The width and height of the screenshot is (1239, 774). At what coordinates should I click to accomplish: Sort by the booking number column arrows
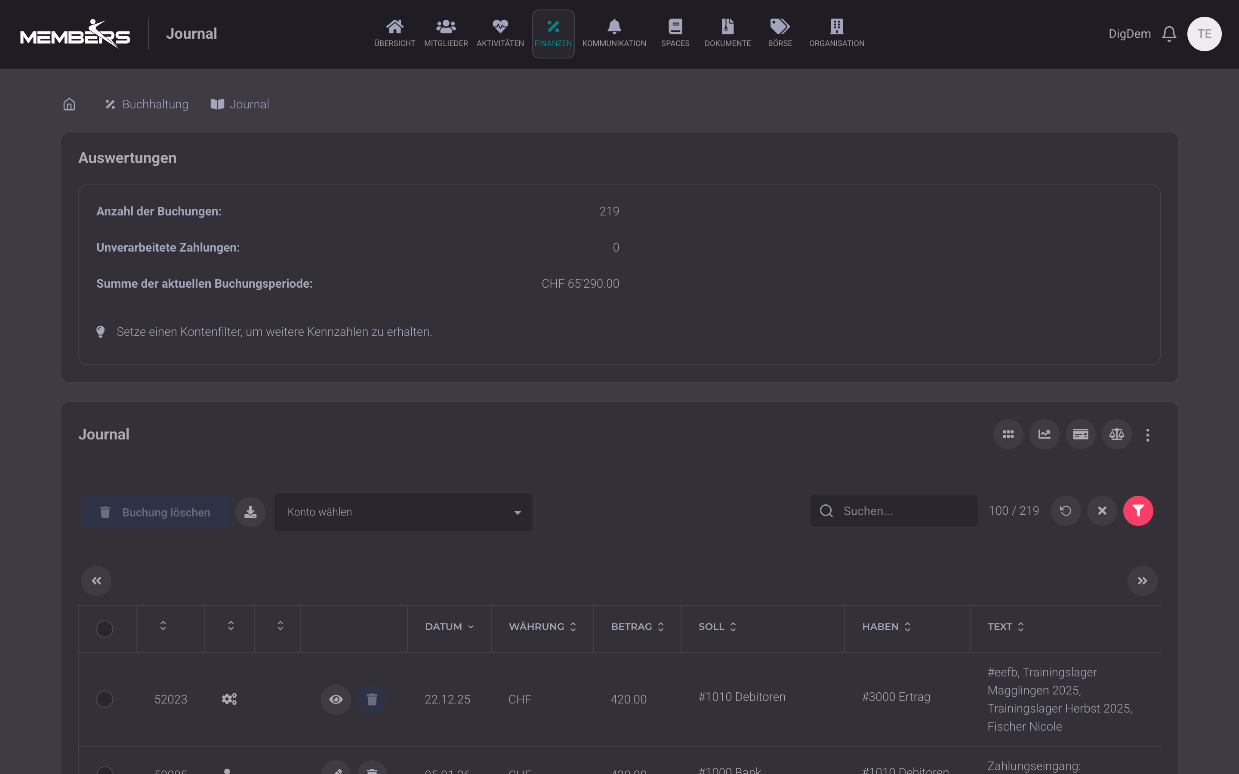(x=163, y=626)
